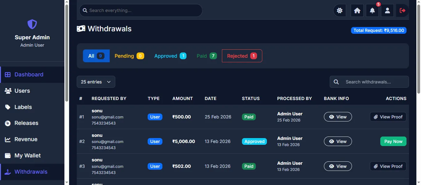Open notifications bell with badge 5
The height and width of the screenshot is (185, 421).
pos(372,10)
